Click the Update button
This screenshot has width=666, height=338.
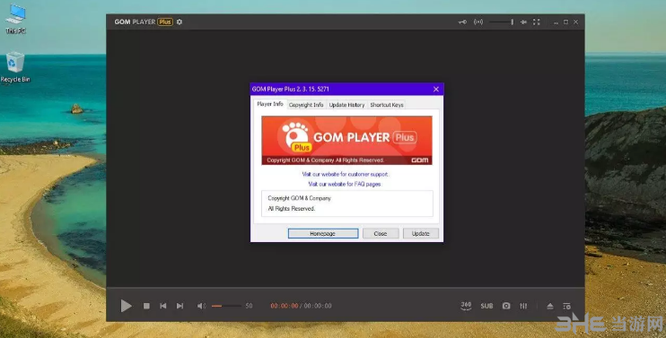pyautogui.click(x=420, y=233)
